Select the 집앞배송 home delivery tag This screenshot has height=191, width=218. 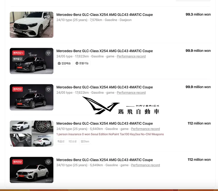point(65,63)
